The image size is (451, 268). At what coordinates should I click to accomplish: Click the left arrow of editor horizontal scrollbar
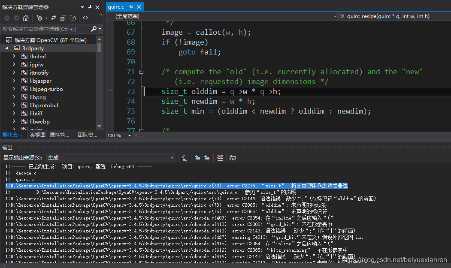[x=136, y=136]
